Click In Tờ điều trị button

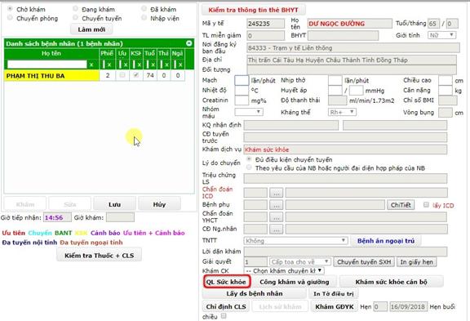(333, 294)
